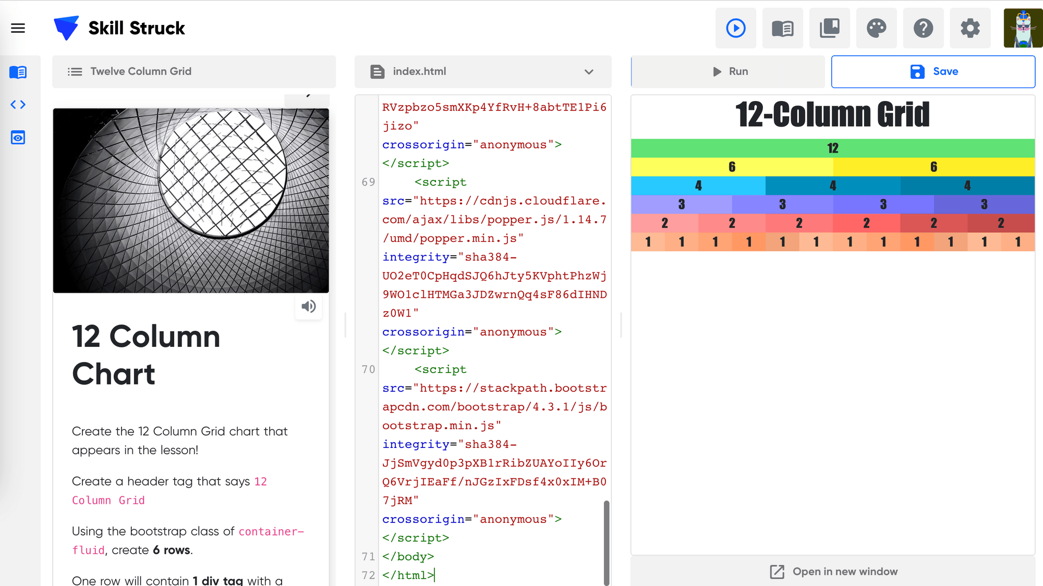The height and width of the screenshot is (586, 1043).
Task: Open the book reader icon in the top toolbar
Action: tap(782, 28)
